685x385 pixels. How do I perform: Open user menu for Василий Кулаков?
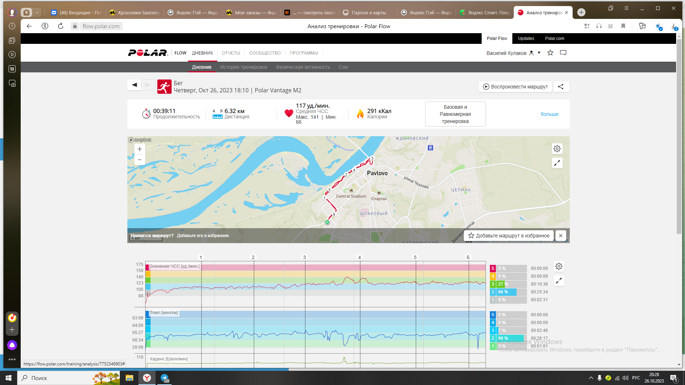point(513,53)
